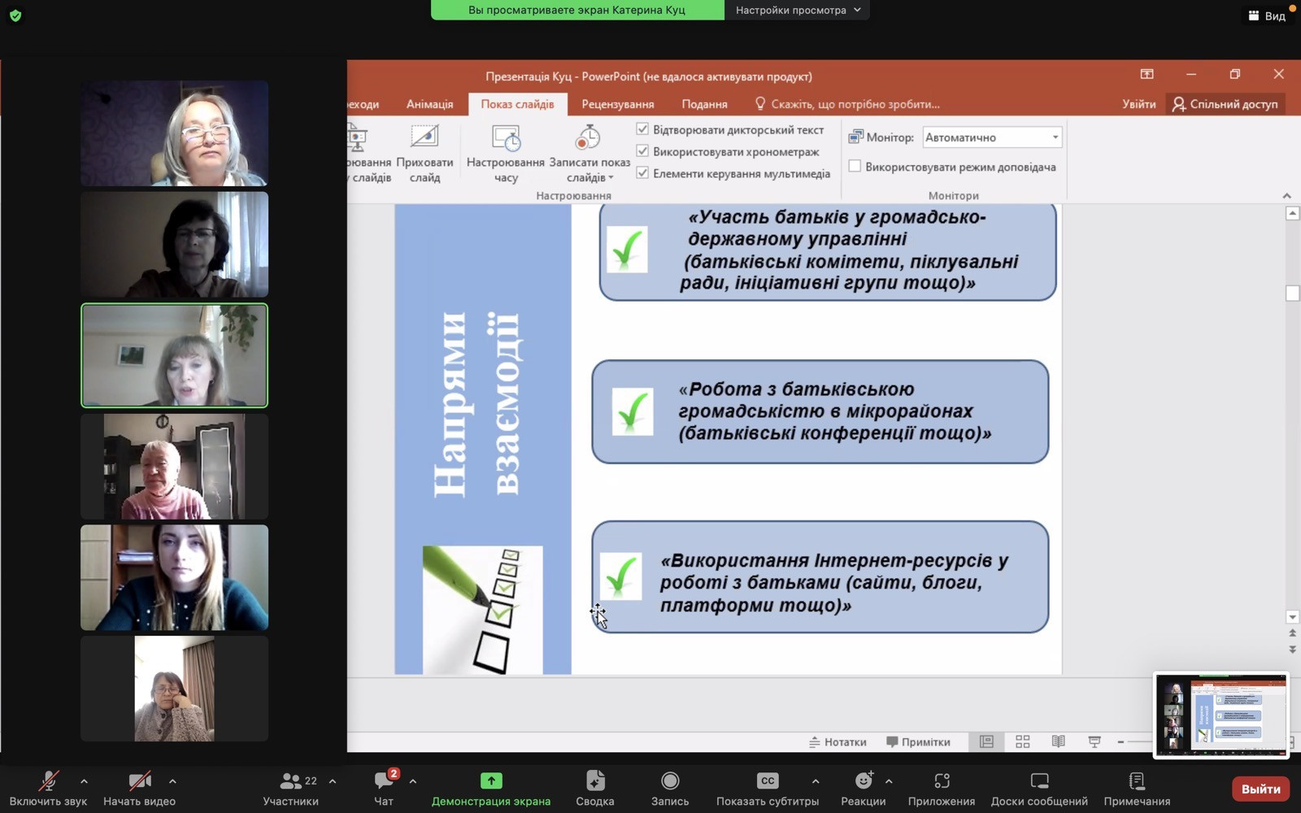Expand the Настройки просмотра menu
This screenshot has width=1301, height=813.
[x=798, y=10]
